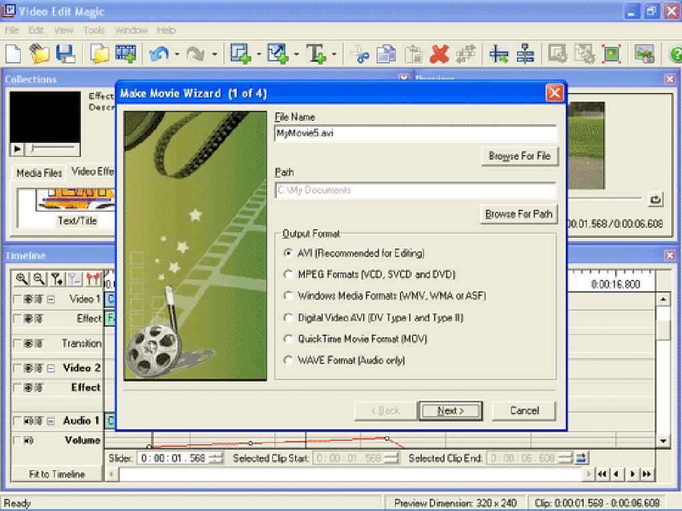Open the File menu
Screen dimensions: 682x511
pyautogui.click(x=12, y=30)
